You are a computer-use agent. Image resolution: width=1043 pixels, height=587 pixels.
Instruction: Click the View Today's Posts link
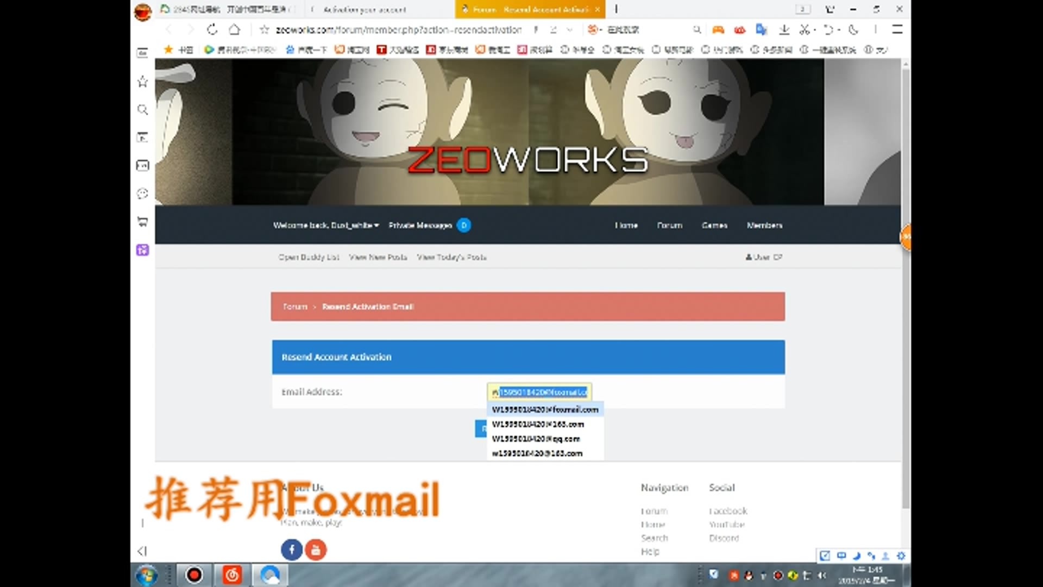[x=452, y=257]
